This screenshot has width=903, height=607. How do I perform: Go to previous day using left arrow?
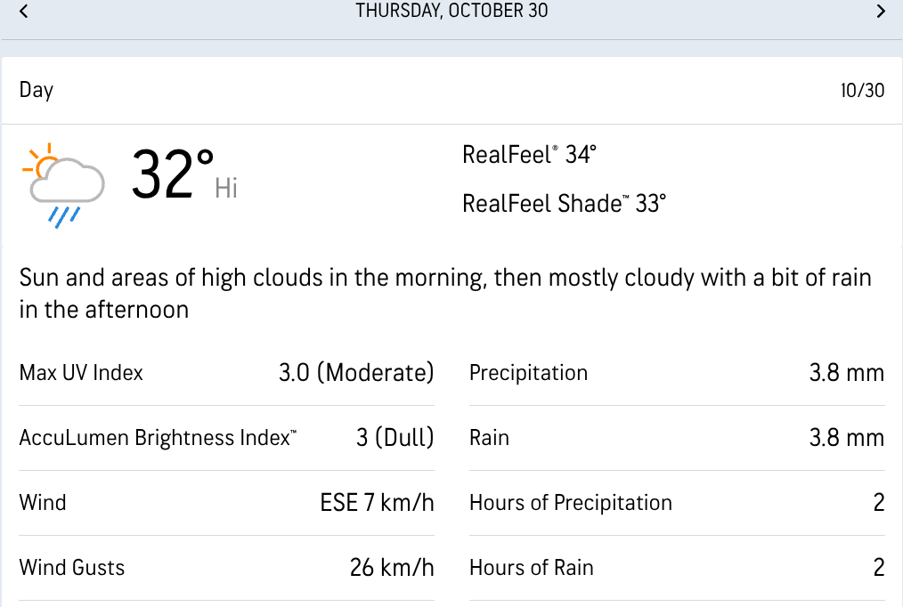(24, 12)
